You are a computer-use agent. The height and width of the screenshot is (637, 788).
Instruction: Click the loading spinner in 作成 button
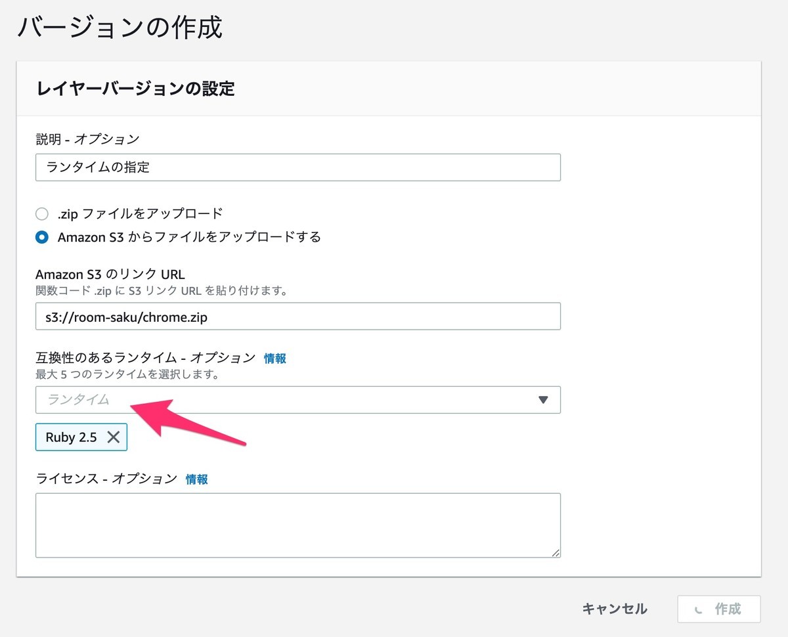(x=699, y=609)
